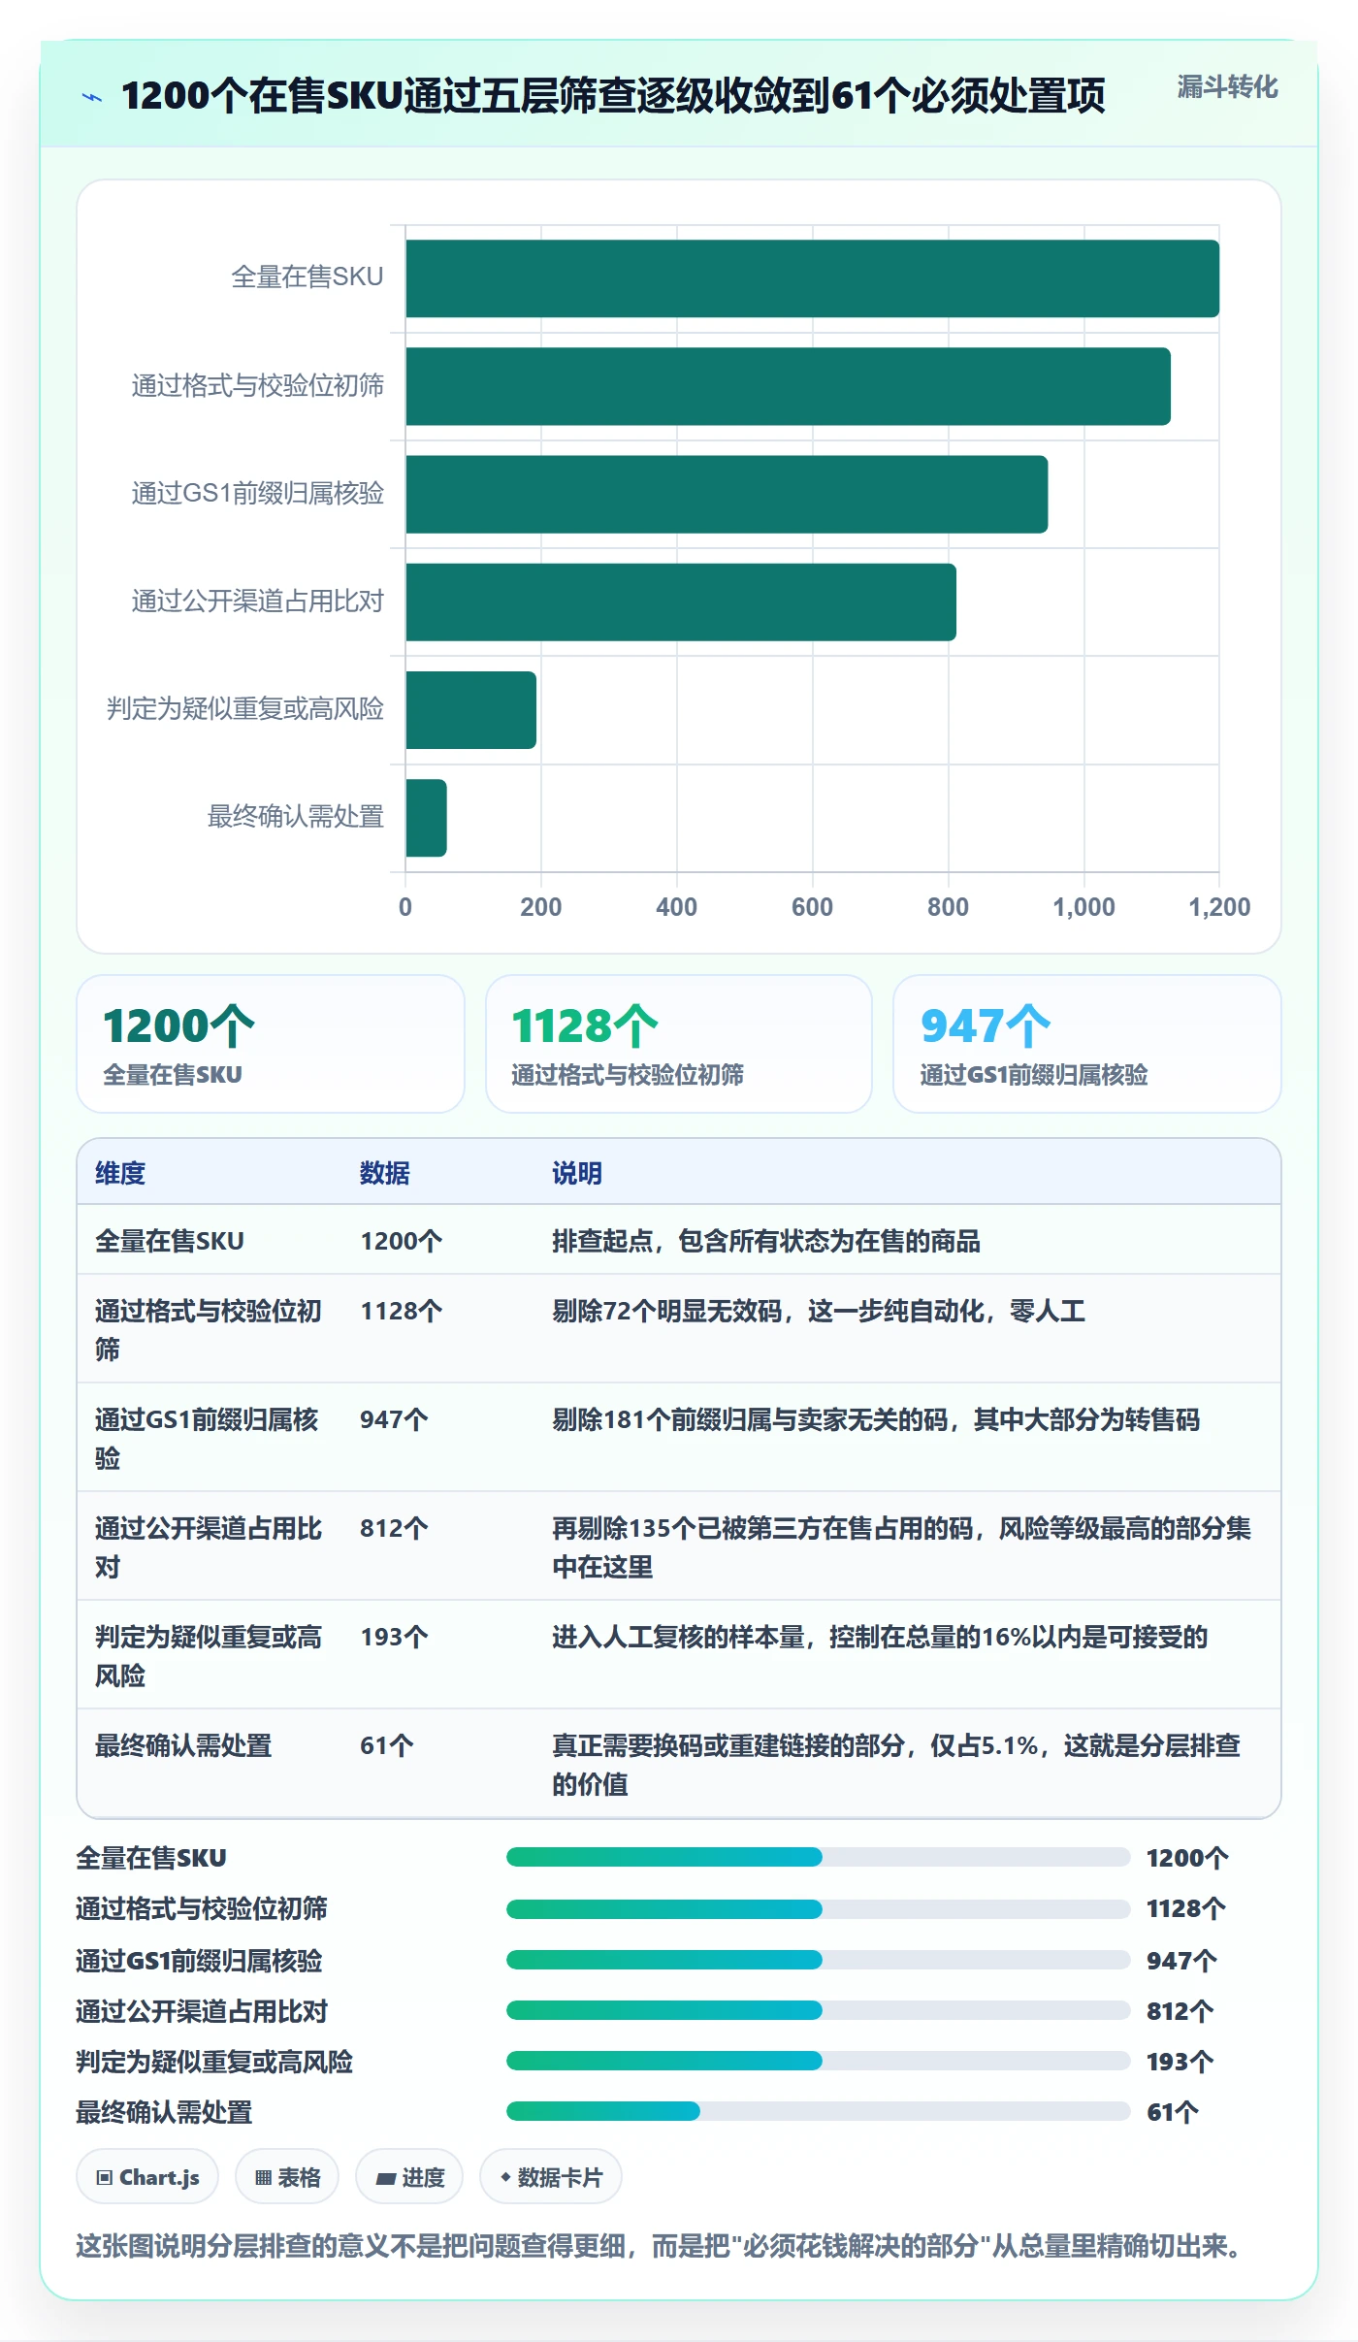Click the lightning icon beside the title
The width and height of the screenshot is (1358, 2342).
(x=92, y=97)
